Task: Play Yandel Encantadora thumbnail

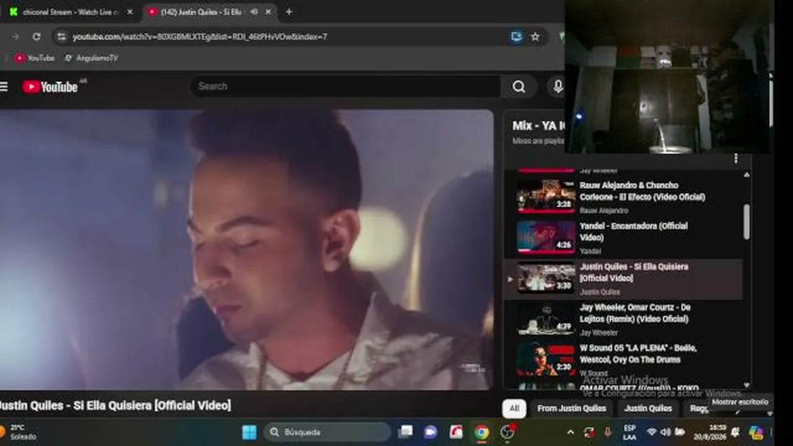Action: 546,237
